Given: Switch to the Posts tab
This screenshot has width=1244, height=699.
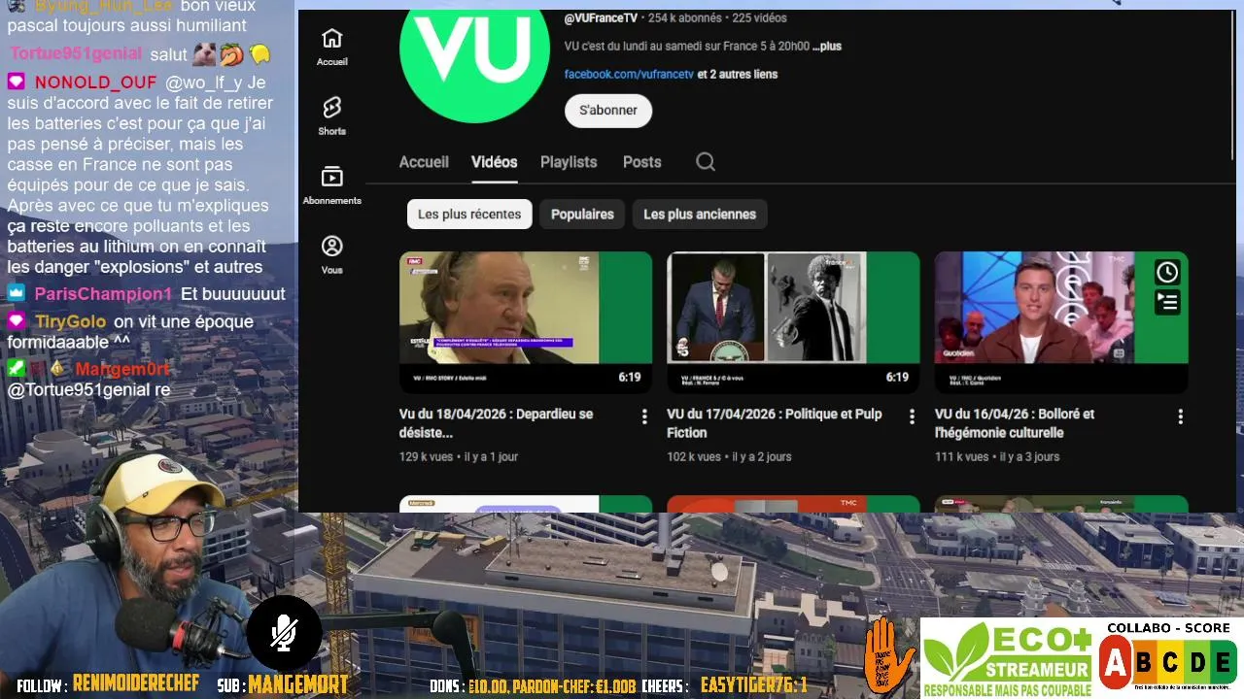Looking at the screenshot, I should coord(641,162).
